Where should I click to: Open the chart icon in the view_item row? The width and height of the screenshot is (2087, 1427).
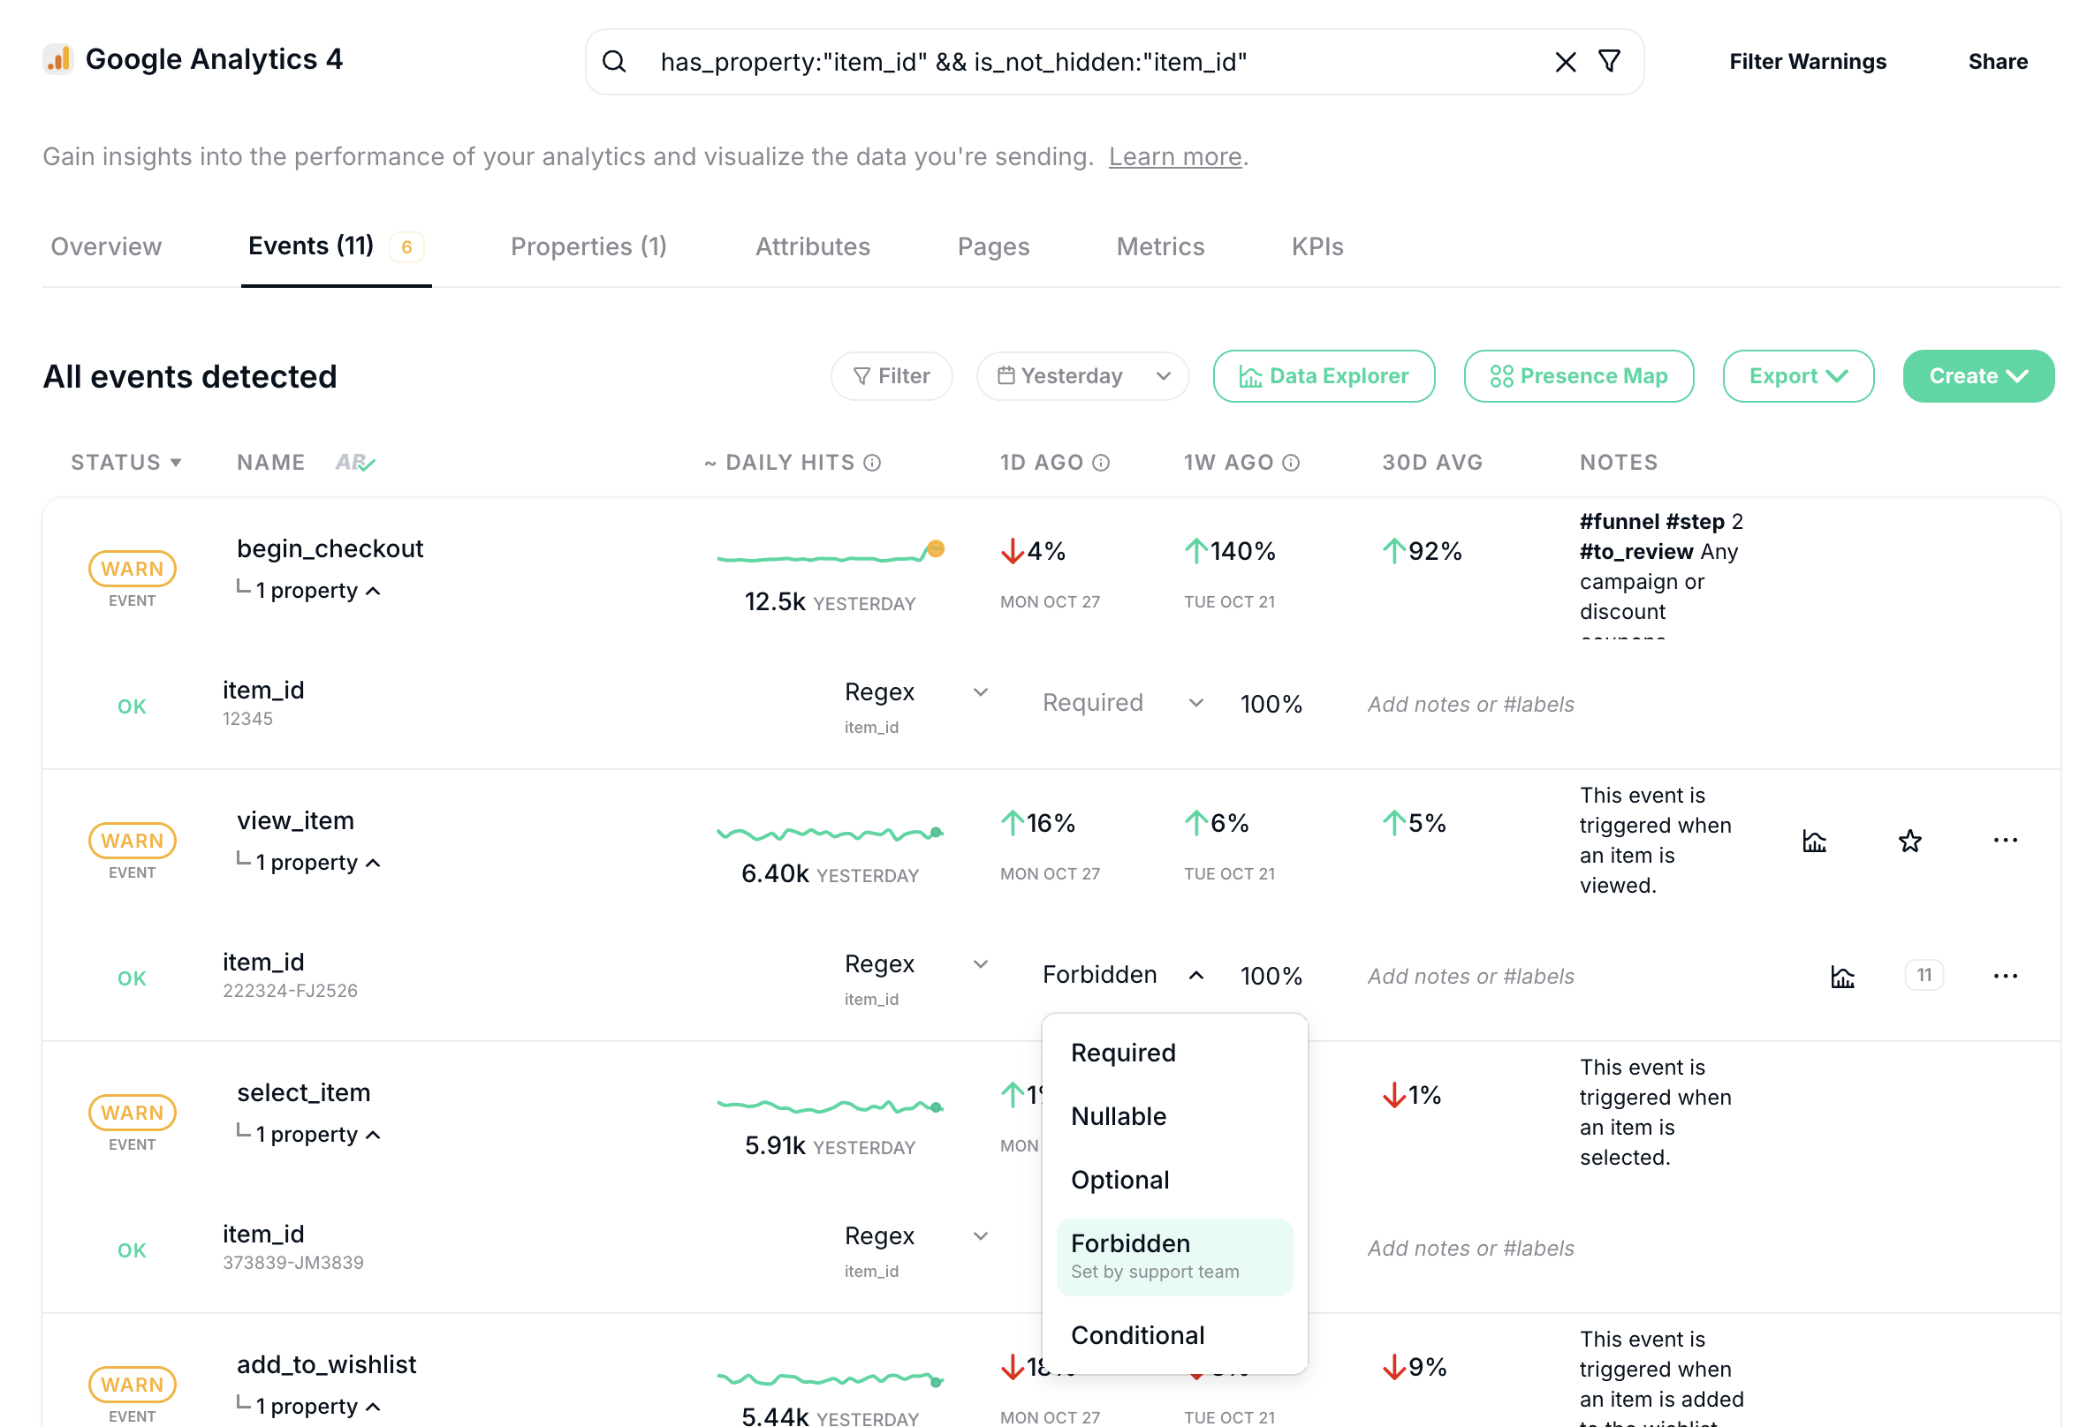point(1814,841)
